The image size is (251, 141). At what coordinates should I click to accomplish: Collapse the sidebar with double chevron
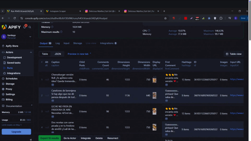(x=31, y=140)
